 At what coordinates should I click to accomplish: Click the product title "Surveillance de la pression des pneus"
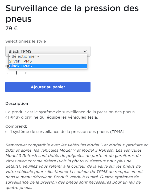coord(72,13)
